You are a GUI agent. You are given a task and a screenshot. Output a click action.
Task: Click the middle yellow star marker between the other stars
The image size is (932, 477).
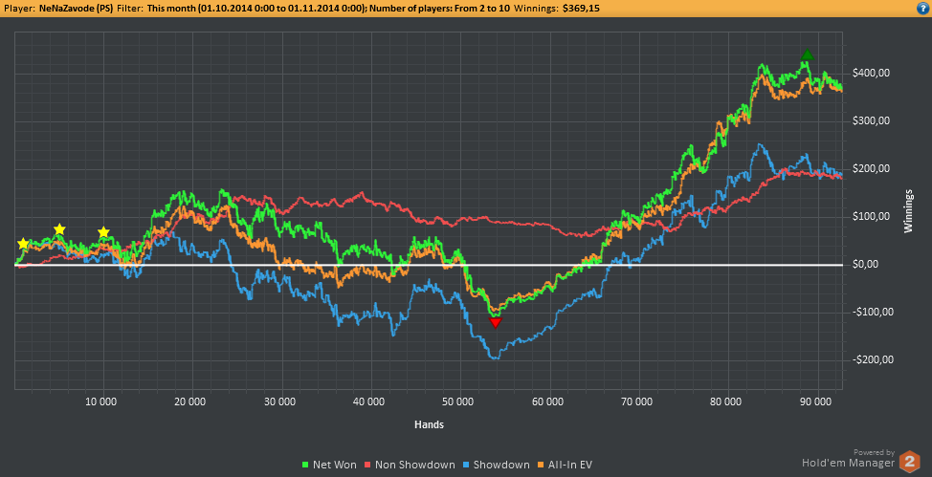59,229
